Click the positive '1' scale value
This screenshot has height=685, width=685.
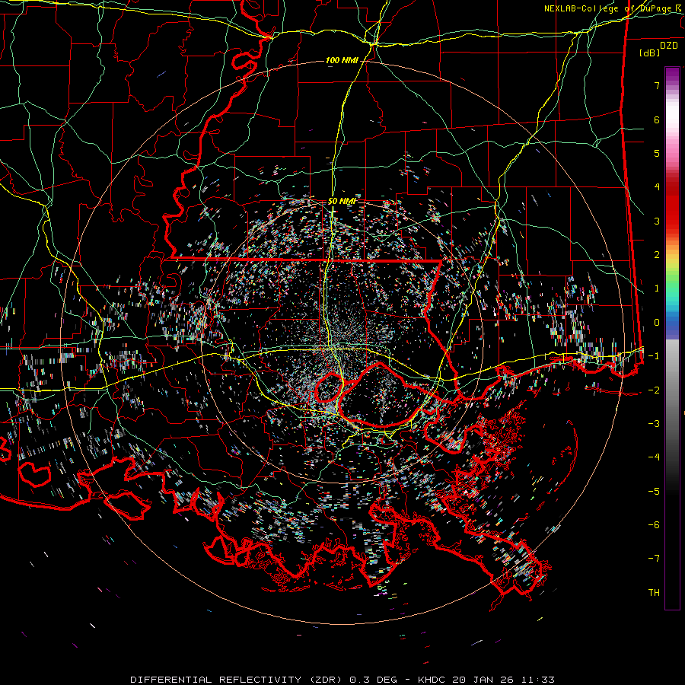point(657,288)
